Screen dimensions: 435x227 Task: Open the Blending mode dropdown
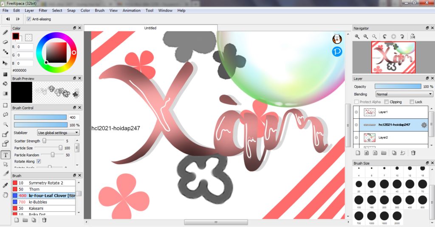tap(404, 94)
